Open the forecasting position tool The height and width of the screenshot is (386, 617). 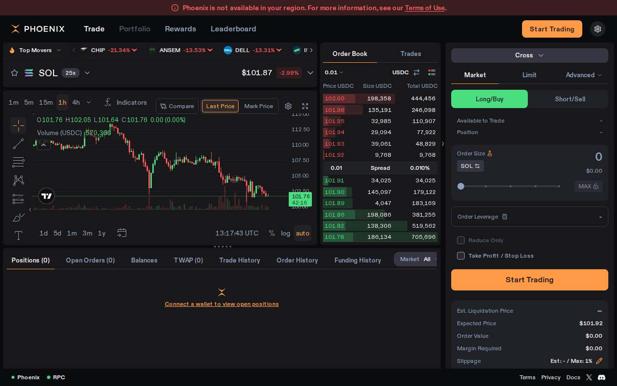tap(18, 199)
